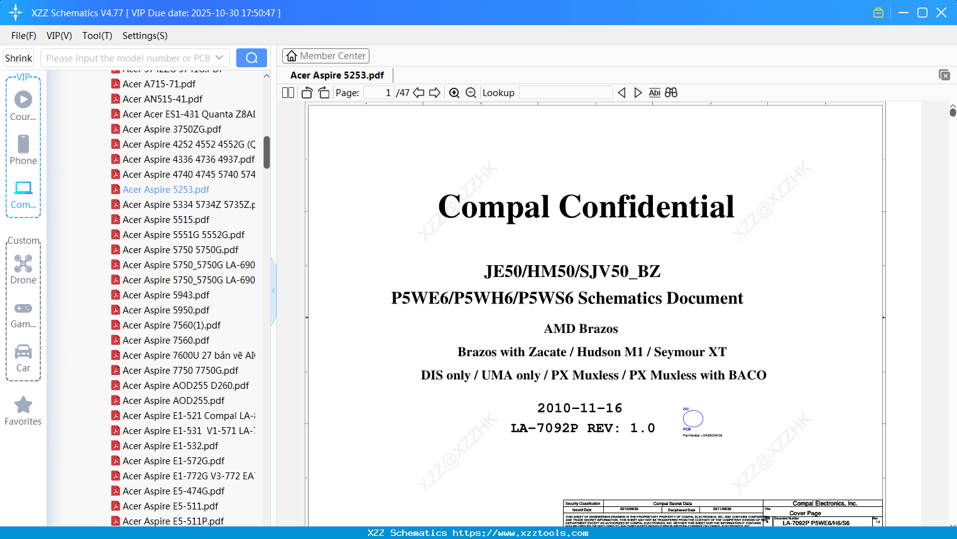Open the xzztools.com link in status bar

520,533
